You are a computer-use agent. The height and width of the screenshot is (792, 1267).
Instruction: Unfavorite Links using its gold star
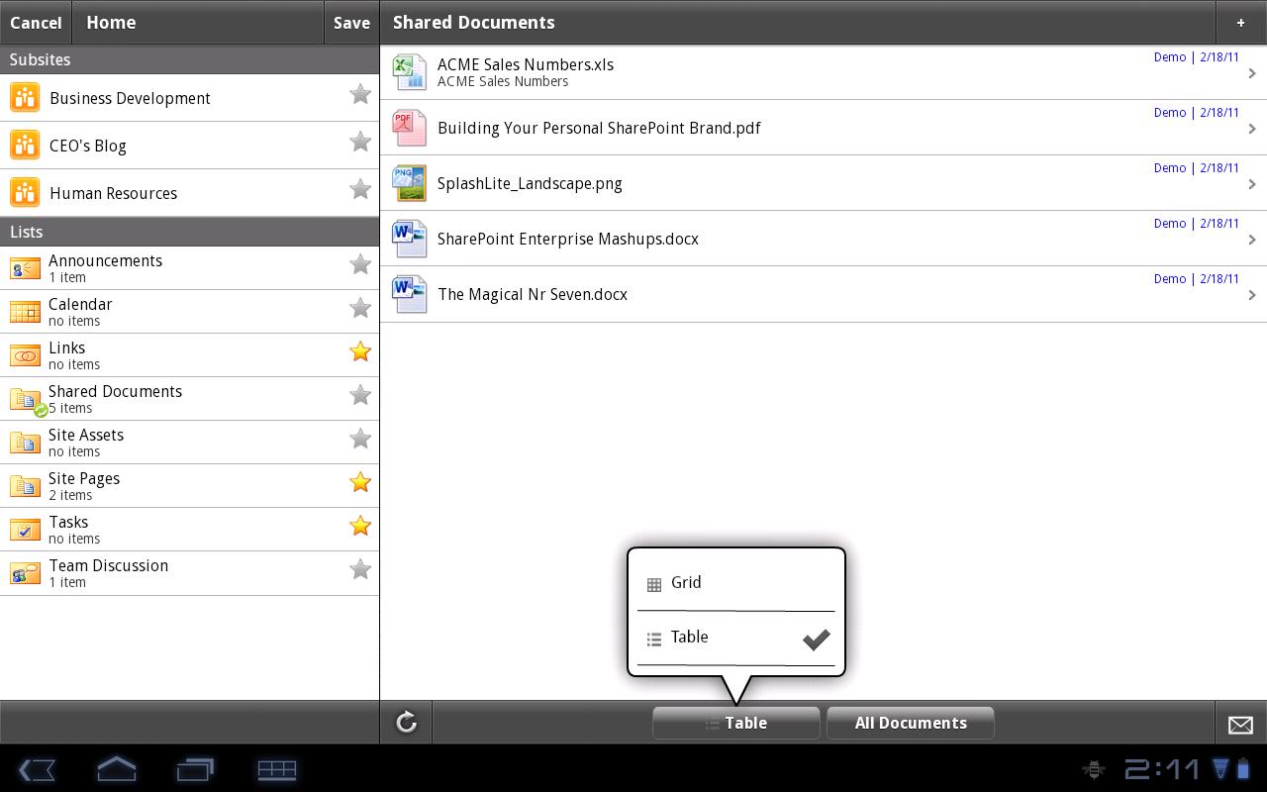click(x=360, y=351)
